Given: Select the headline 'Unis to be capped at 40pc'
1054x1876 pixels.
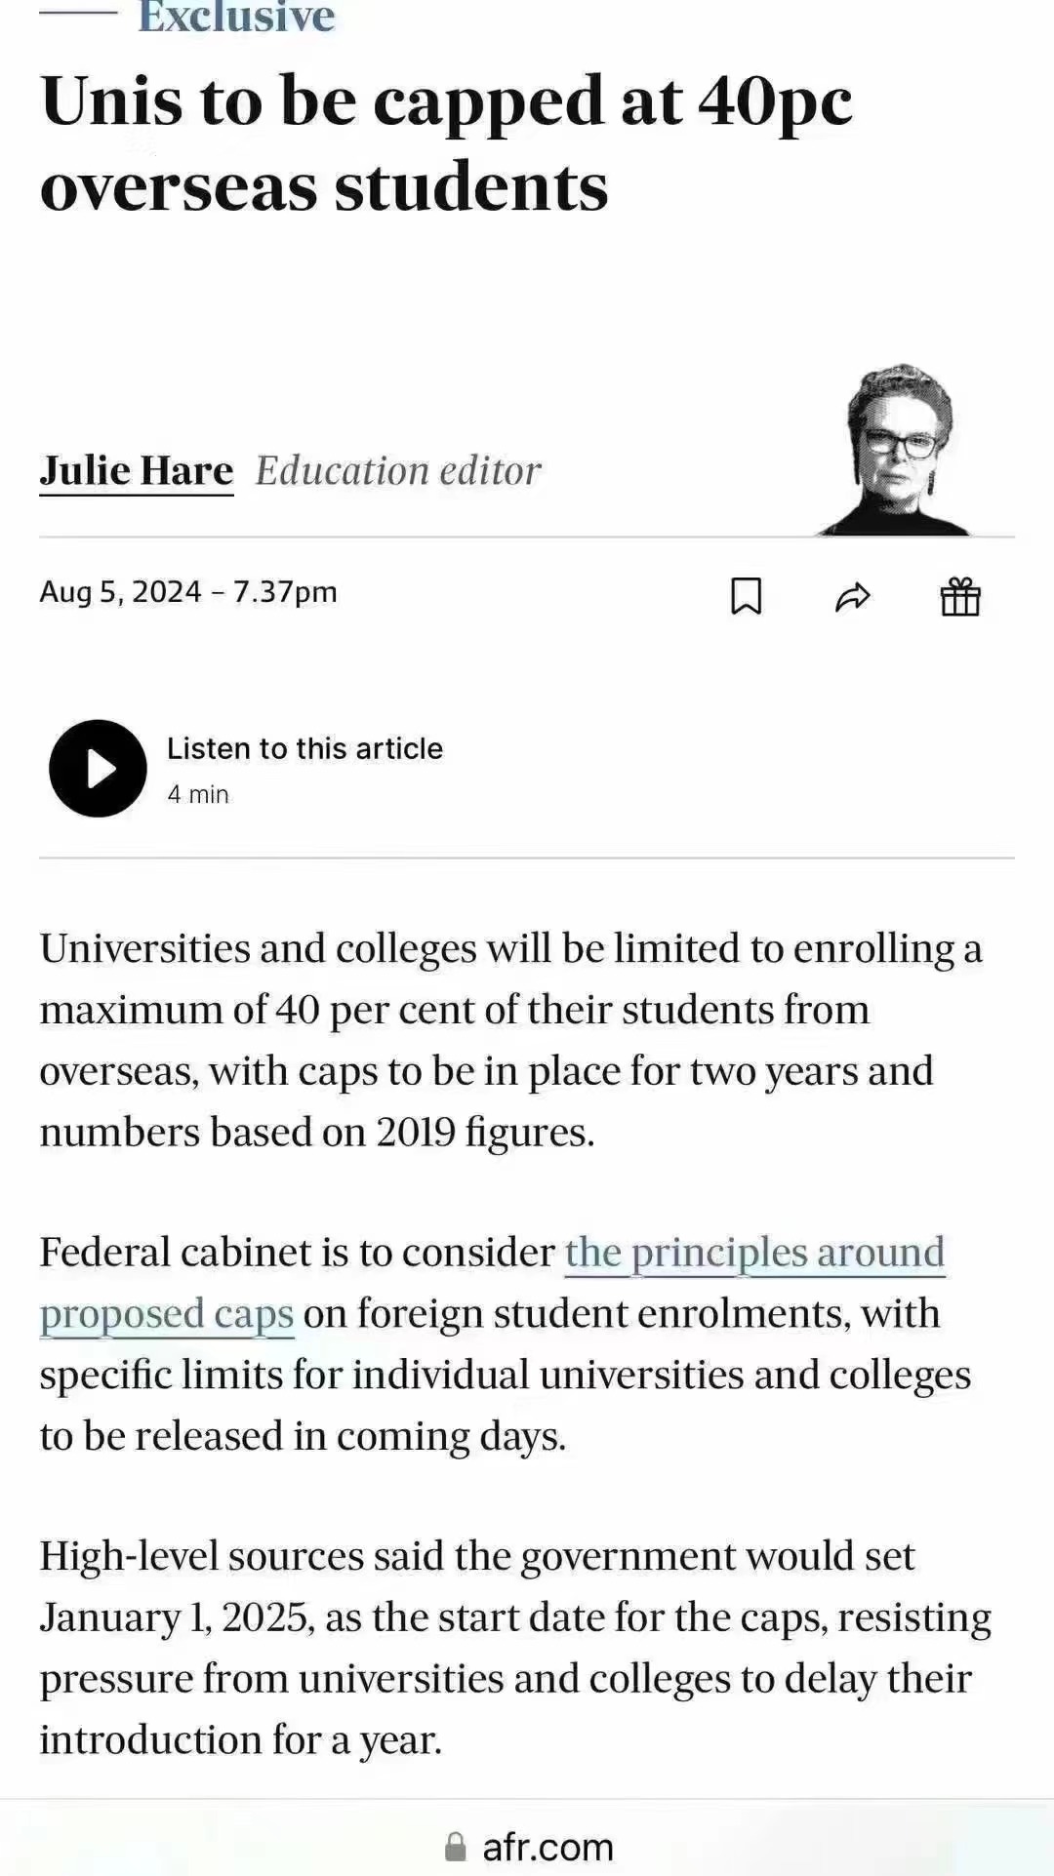Looking at the screenshot, I should point(446,101).
